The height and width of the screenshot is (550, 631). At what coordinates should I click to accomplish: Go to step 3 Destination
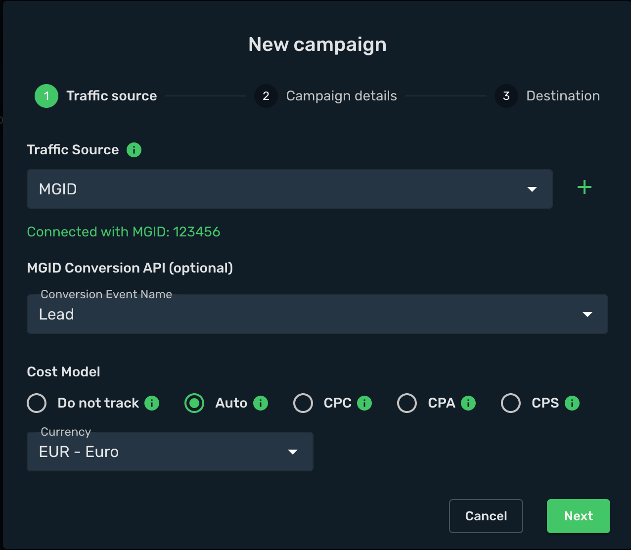[547, 96]
